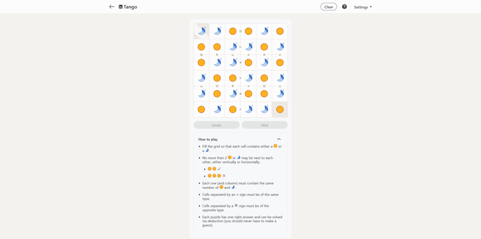Click the sun in first row, third column

click(x=233, y=31)
